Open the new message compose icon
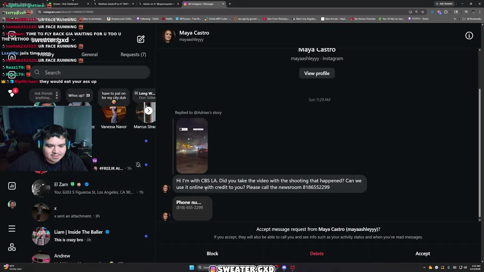The height and width of the screenshot is (272, 484). click(x=141, y=39)
